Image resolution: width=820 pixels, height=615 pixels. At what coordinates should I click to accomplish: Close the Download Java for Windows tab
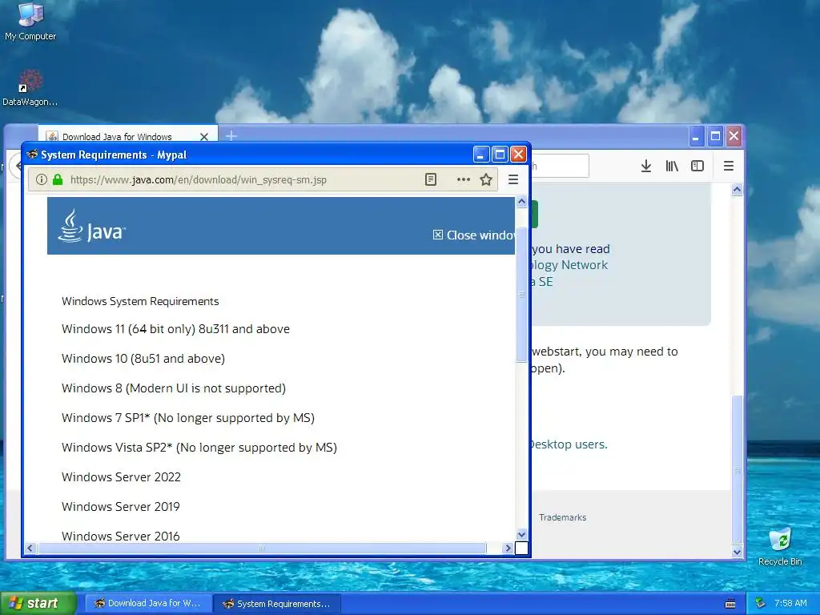point(204,136)
